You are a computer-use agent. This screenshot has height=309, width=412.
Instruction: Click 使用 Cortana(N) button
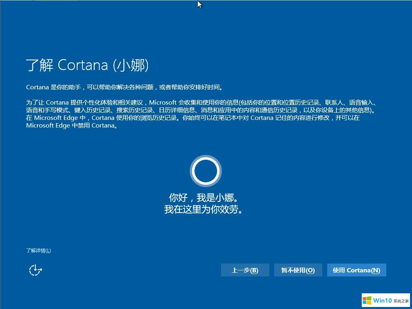tap(357, 270)
